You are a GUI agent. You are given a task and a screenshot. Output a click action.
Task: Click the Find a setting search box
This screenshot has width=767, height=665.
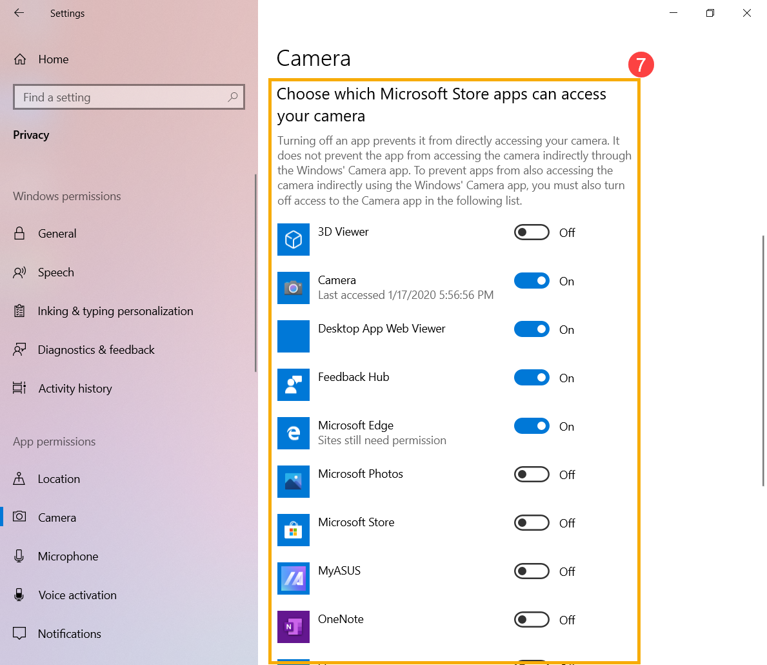[x=128, y=97]
